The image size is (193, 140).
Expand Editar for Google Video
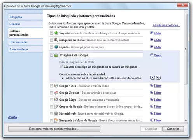click(156, 86)
